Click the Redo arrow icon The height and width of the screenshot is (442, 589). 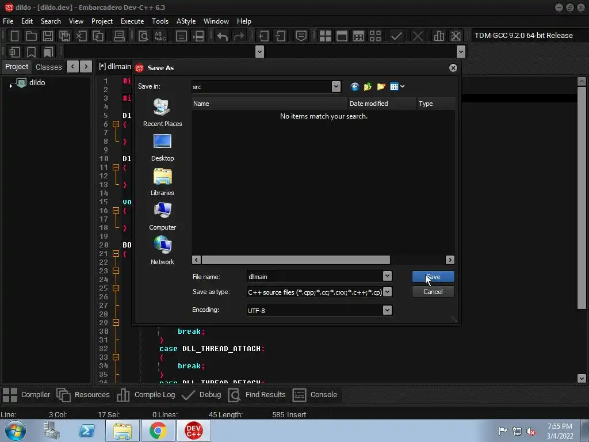click(239, 36)
